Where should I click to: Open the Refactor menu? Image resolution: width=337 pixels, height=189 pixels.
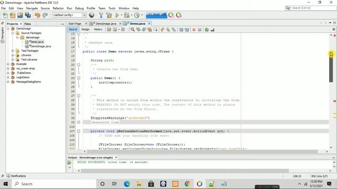[x=58, y=8]
